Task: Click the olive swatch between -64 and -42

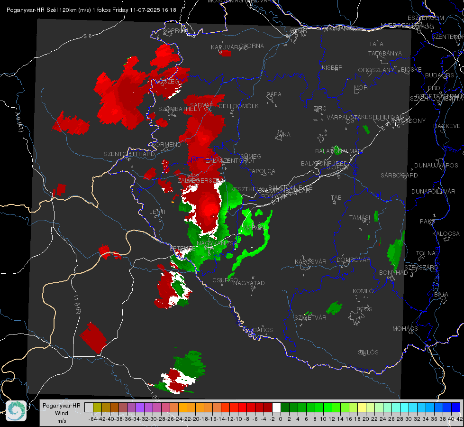Action: coord(97,407)
